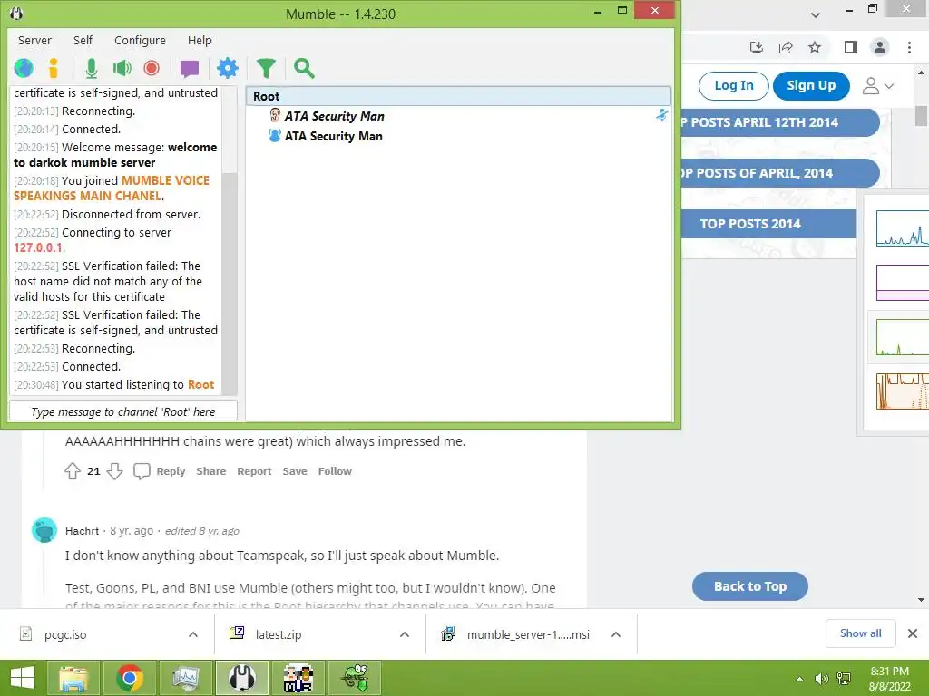
Task: Click Share under the comment
Action: (x=210, y=471)
